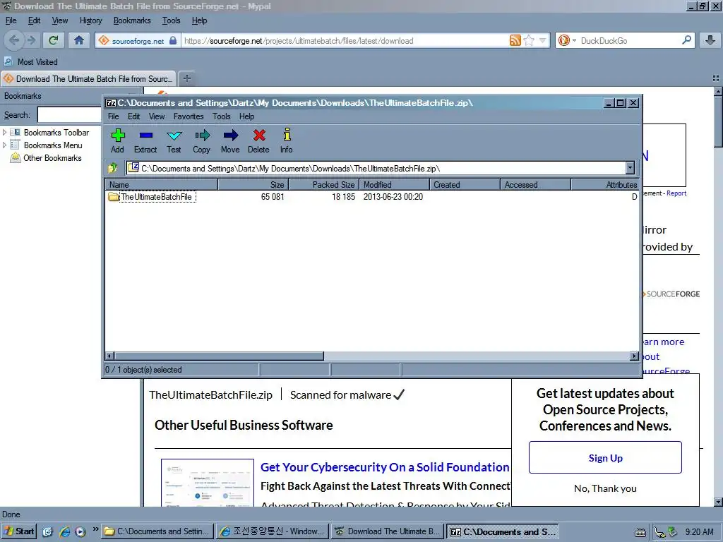Viewport: 723px width, 542px height.
Task: Select the Download The Ultimate Batch File tab
Action: pyautogui.click(x=88, y=78)
